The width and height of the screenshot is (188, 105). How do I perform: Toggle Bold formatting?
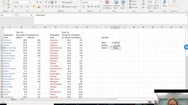coord(16,7)
